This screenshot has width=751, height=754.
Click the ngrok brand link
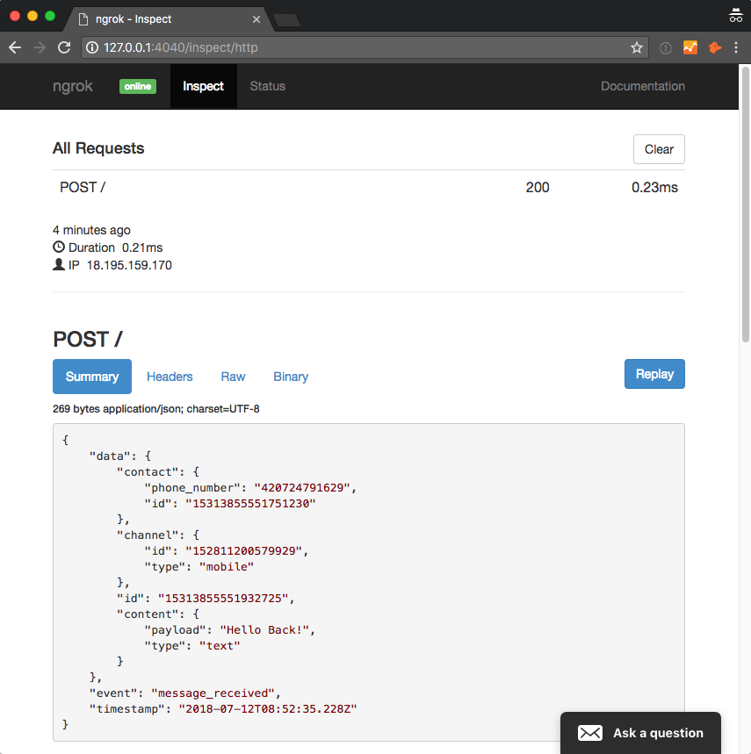(x=73, y=86)
